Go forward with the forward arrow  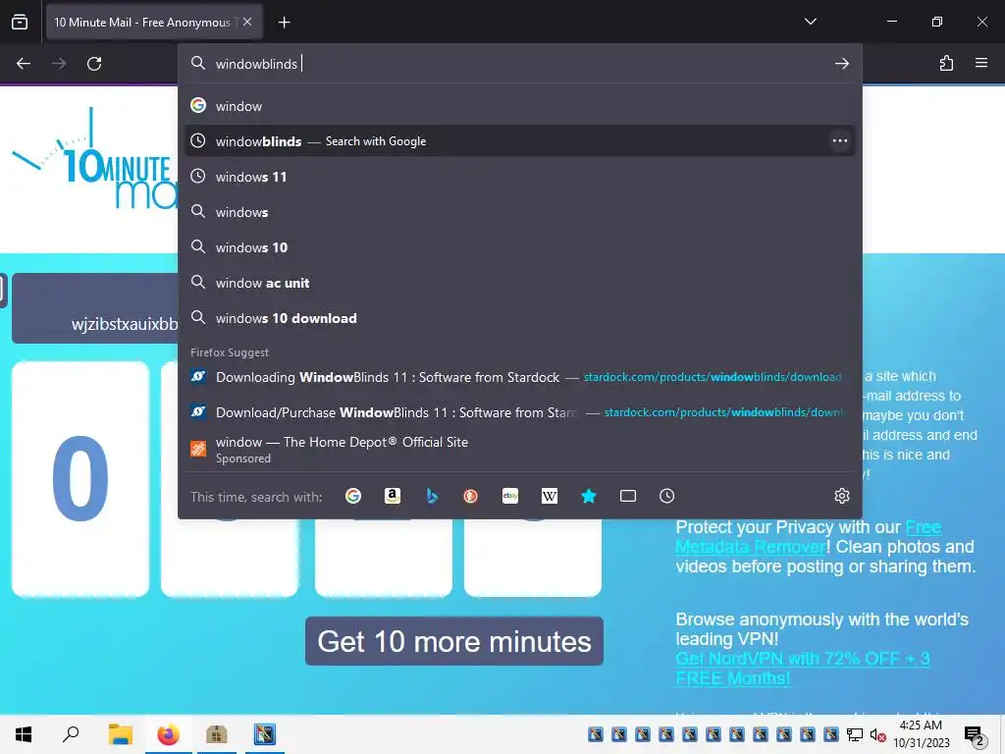tap(59, 64)
